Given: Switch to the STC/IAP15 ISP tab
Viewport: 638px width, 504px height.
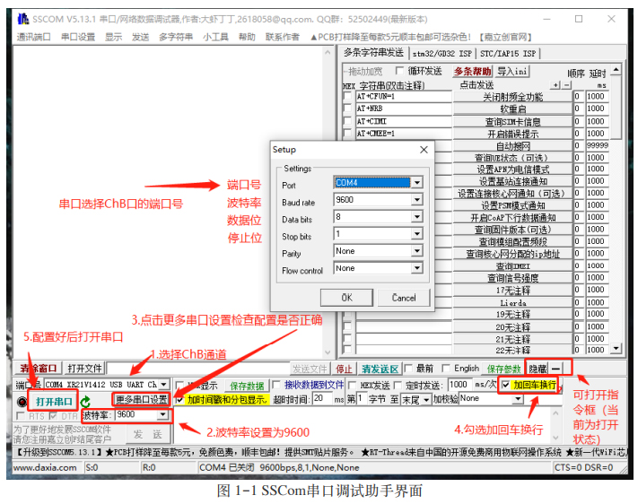Looking at the screenshot, I should coord(508,53).
